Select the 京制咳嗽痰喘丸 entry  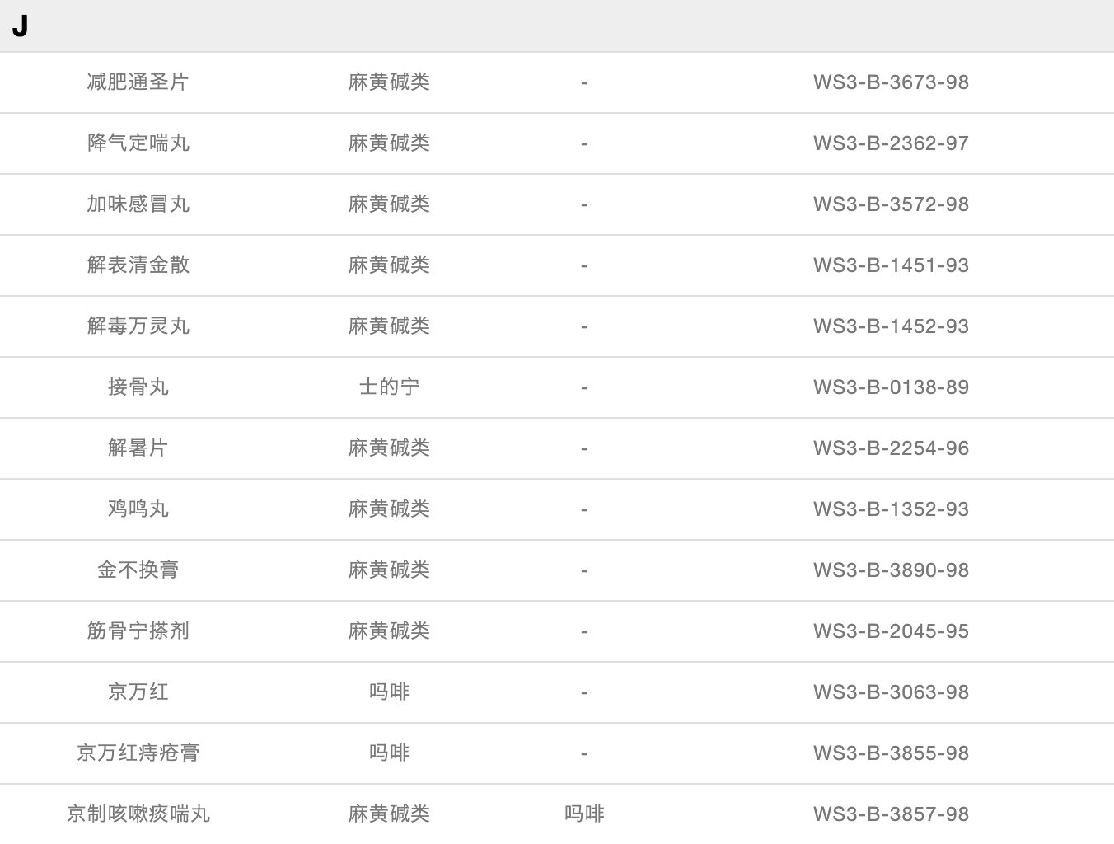click(x=138, y=814)
